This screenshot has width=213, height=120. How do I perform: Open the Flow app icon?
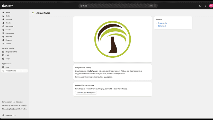click(3, 67)
